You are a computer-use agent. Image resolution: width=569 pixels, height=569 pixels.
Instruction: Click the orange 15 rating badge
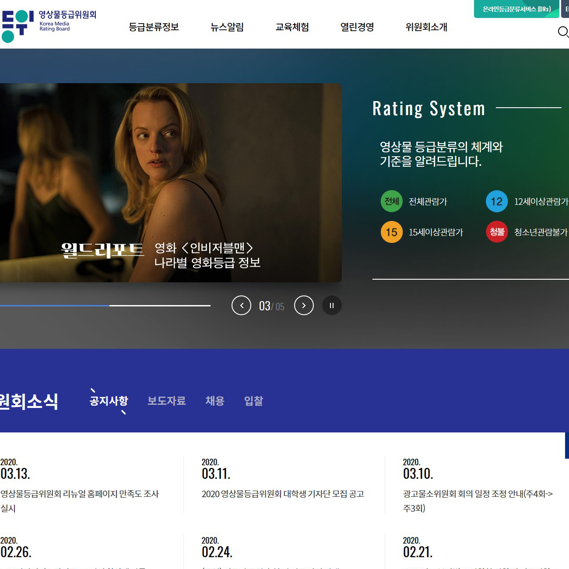pyautogui.click(x=391, y=232)
